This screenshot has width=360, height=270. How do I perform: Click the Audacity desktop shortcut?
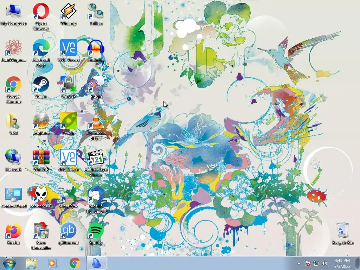96,51
